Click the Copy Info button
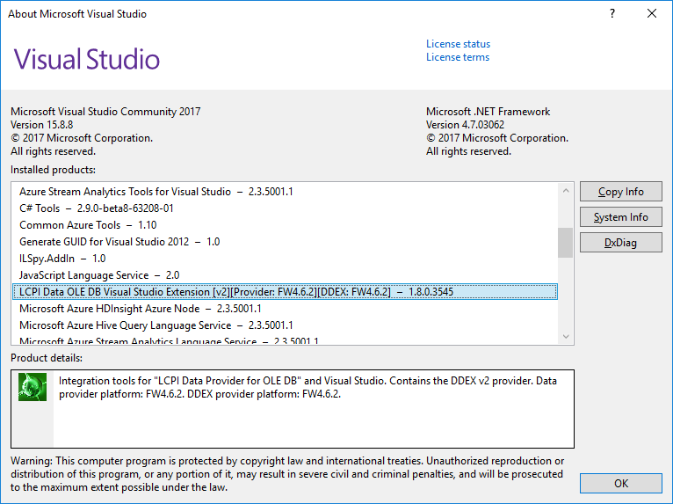Screen dimensions: 673x504 pos(620,192)
